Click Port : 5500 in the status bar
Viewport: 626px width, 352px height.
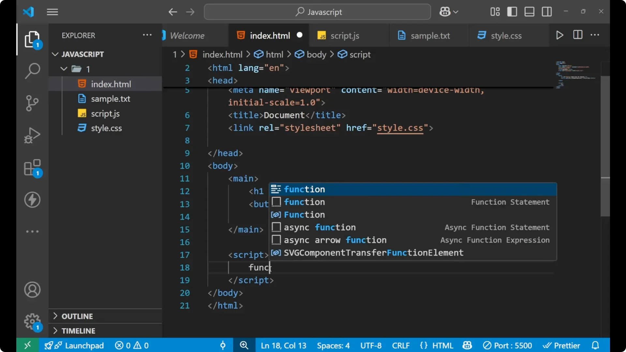click(507, 345)
